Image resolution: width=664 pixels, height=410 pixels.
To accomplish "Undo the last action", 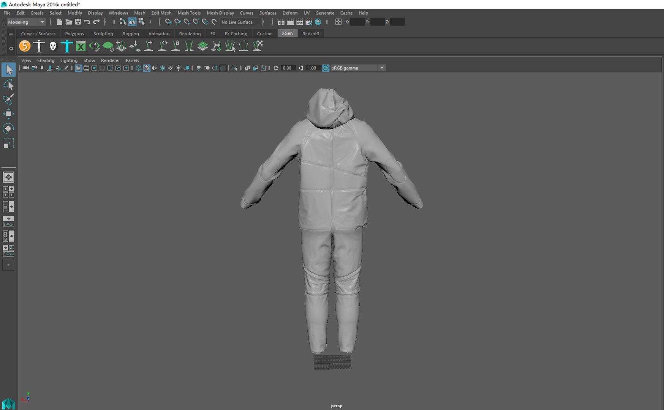I will click(x=87, y=22).
